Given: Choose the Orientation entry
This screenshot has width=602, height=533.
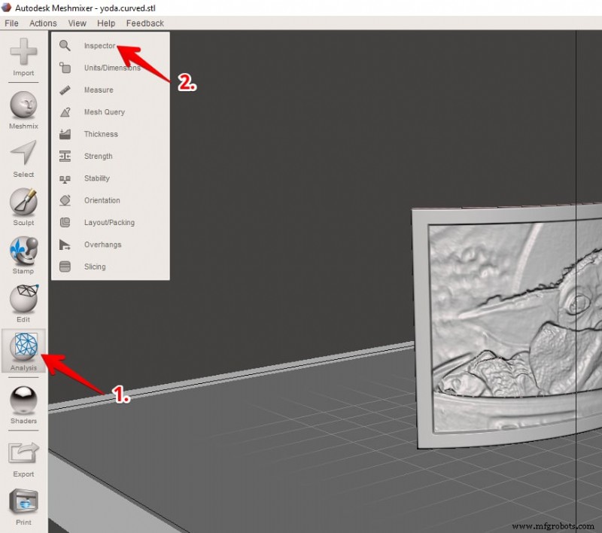Looking at the screenshot, I should point(102,200).
